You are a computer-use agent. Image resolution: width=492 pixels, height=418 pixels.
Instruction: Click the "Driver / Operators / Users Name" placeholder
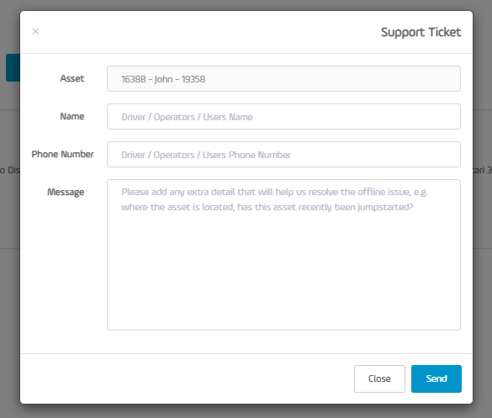(187, 117)
